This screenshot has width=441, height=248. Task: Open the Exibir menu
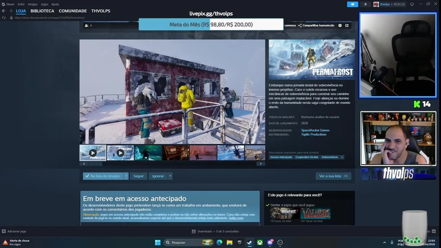(x=21, y=4)
